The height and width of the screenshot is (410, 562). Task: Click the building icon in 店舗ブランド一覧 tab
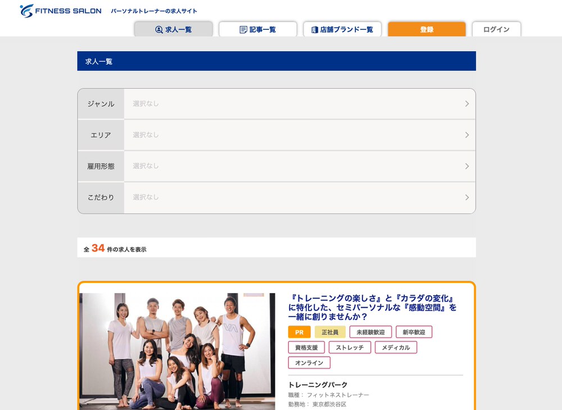pos(314,30)
